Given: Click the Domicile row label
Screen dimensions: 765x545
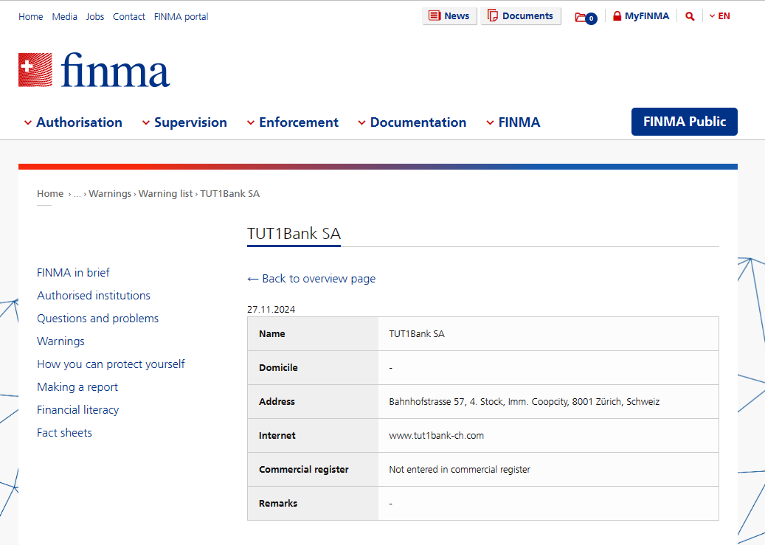Looking at the screenshot, I should pyautogui.click(x=278, y=367).
